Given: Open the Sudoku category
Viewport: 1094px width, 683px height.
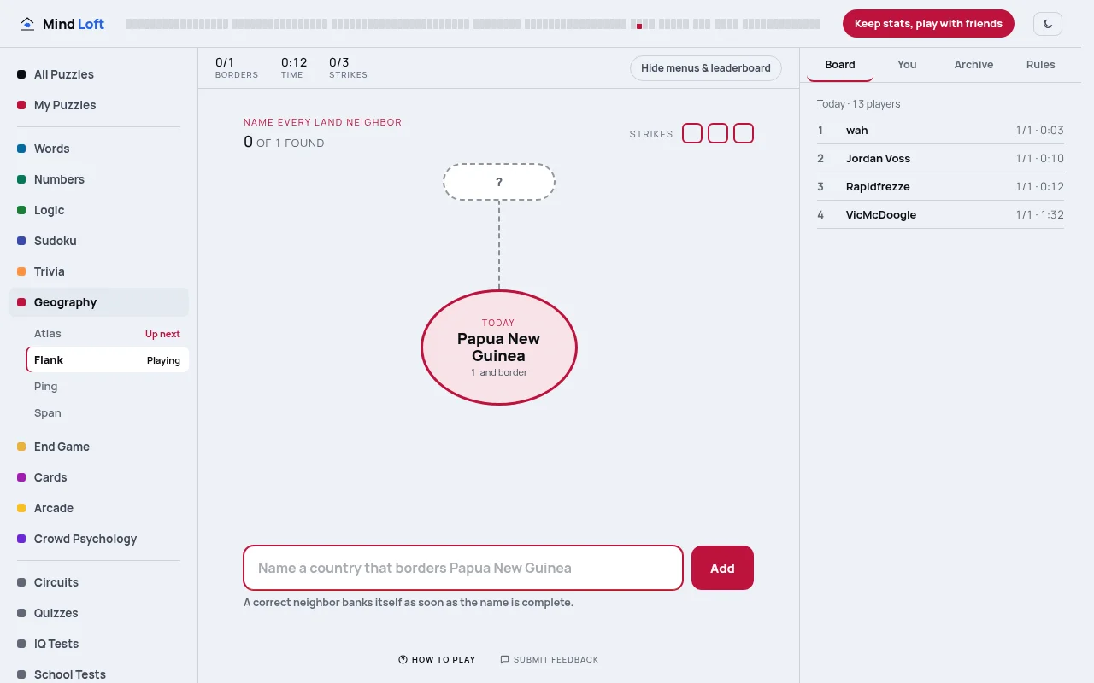Looking at the screenshot, I should click(x=98, y=241).
